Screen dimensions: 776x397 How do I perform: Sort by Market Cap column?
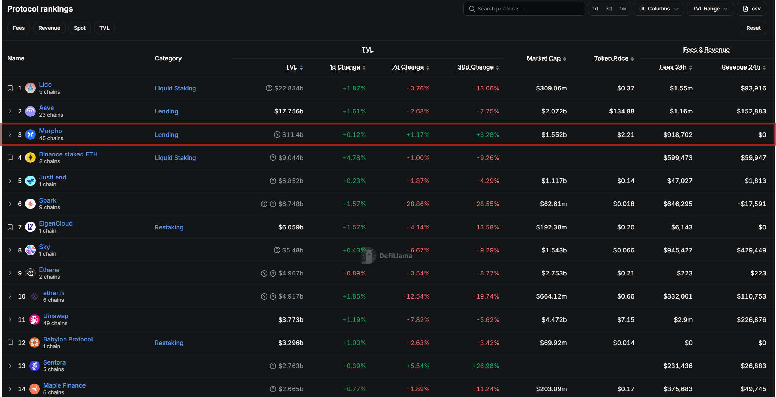546,58
